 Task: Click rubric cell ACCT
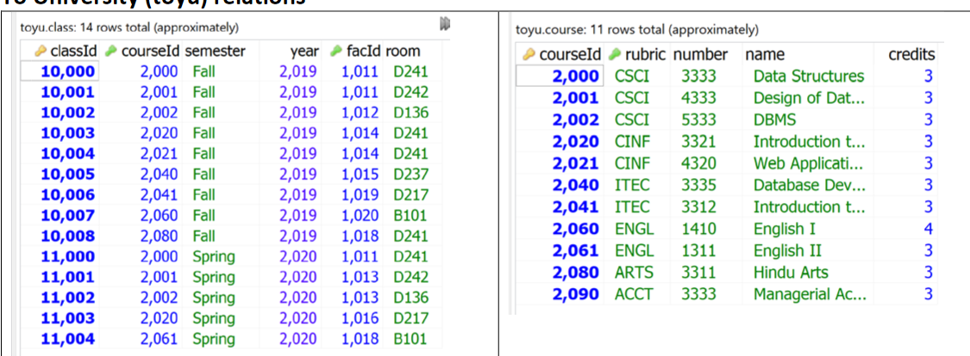[634, 294]
